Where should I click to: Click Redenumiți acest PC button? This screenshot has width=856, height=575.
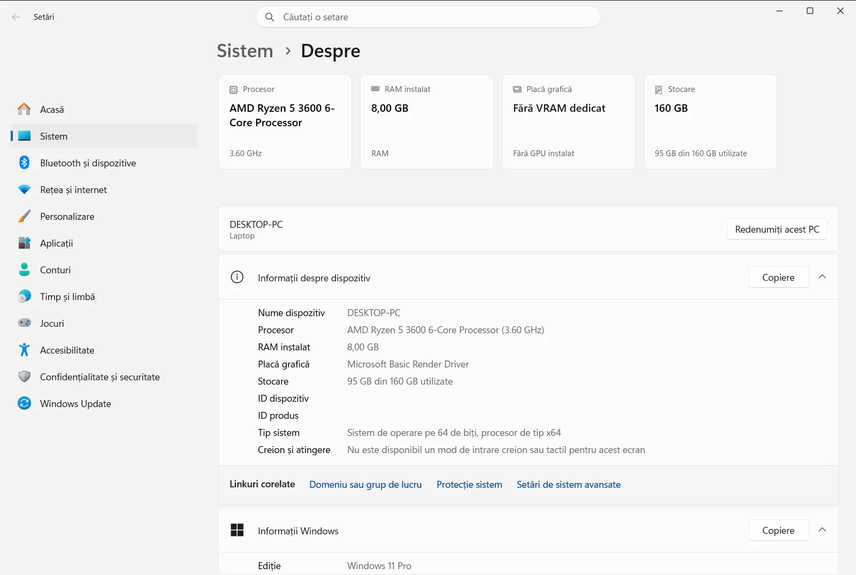777,229
